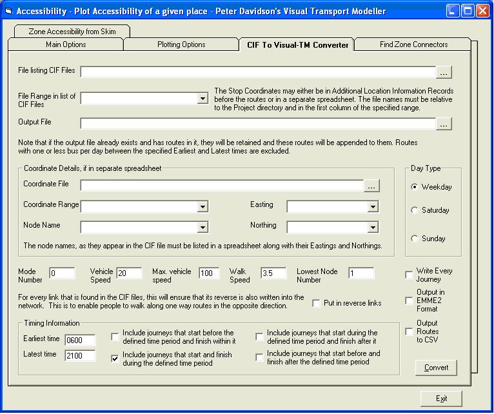This screenshot has height=414, width=494.
Task: Click browse button for File listing CIF Files
Action: pos(444,72)
